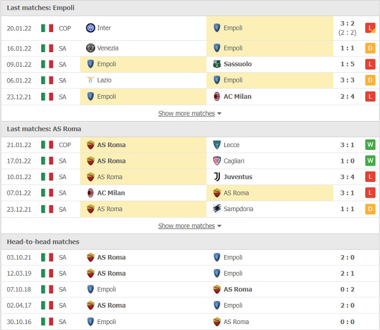Image resolution: width=380 pixels, height=330 pixels.
Task: Click the Inter club crest icon
Action: (x=91, y=28)
